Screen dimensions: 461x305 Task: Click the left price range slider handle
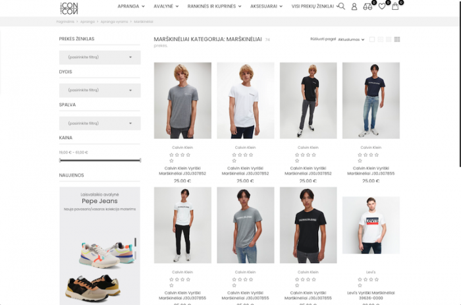pyautogui.click(x=60, y=160)
